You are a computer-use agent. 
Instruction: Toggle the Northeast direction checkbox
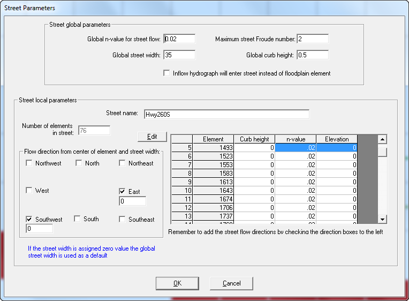click(123, 163)
